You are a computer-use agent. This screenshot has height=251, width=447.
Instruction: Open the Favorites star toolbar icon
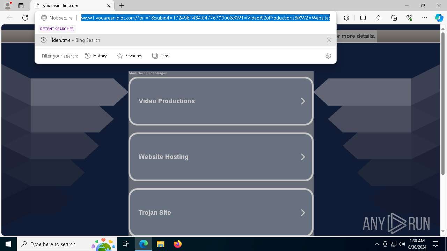coord(379,18)
